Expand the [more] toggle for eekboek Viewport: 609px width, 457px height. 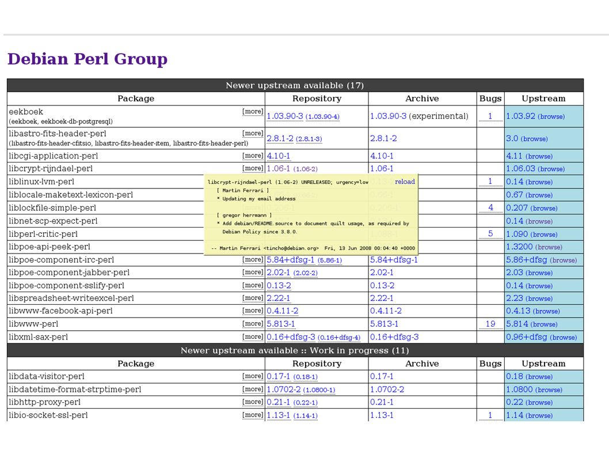(253, 112)
